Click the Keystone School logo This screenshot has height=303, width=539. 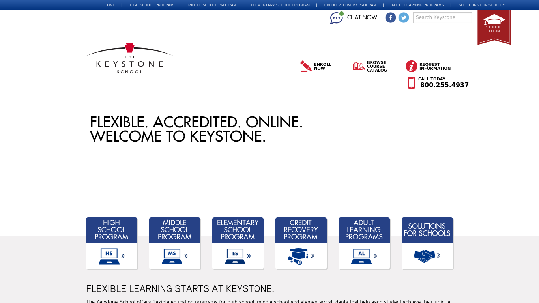[x=129, y=58]
